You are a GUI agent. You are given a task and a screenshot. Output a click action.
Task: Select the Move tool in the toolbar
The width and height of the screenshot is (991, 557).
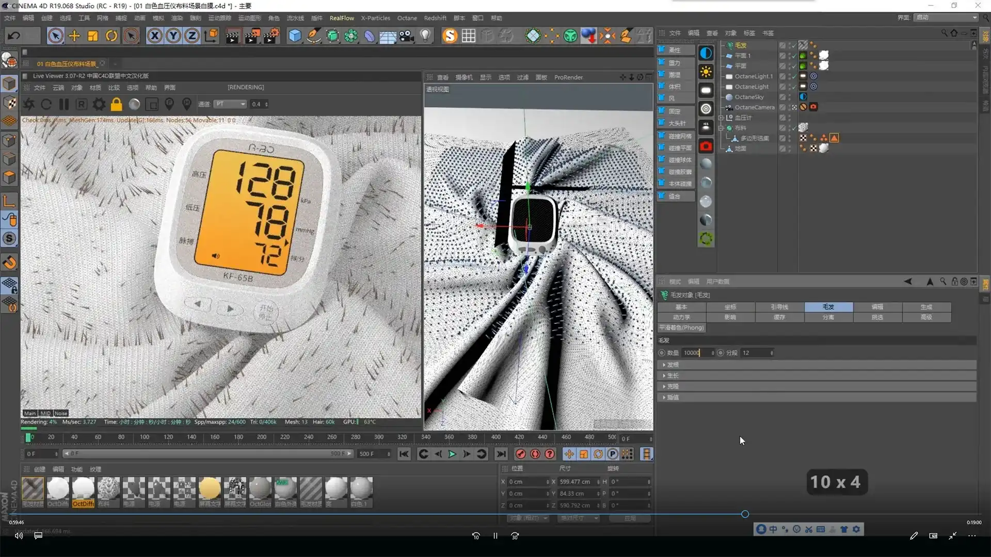74,36
